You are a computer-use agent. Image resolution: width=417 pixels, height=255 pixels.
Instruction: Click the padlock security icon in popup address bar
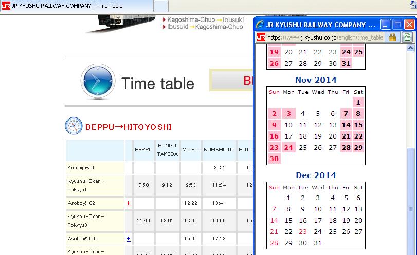click(392, 37)
